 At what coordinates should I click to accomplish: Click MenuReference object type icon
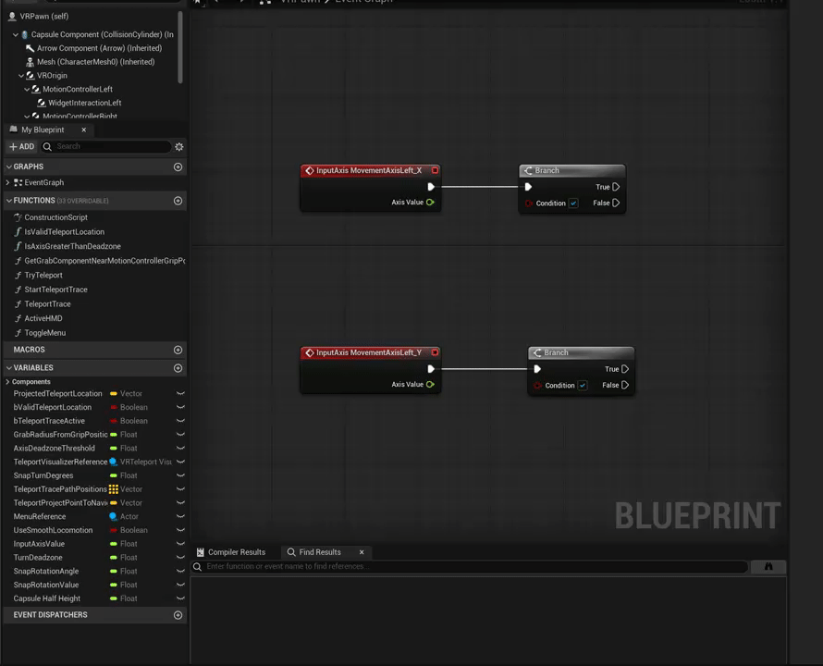(113, 516)
